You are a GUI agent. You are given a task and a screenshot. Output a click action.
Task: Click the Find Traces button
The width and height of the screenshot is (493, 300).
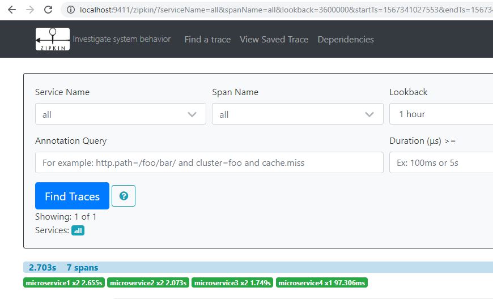click(x=72, y=196)
